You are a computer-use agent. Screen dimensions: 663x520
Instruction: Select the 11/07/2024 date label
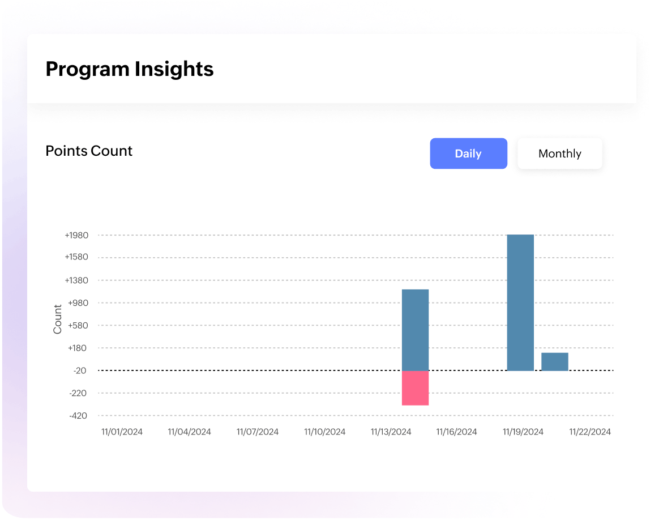(256, 431)
